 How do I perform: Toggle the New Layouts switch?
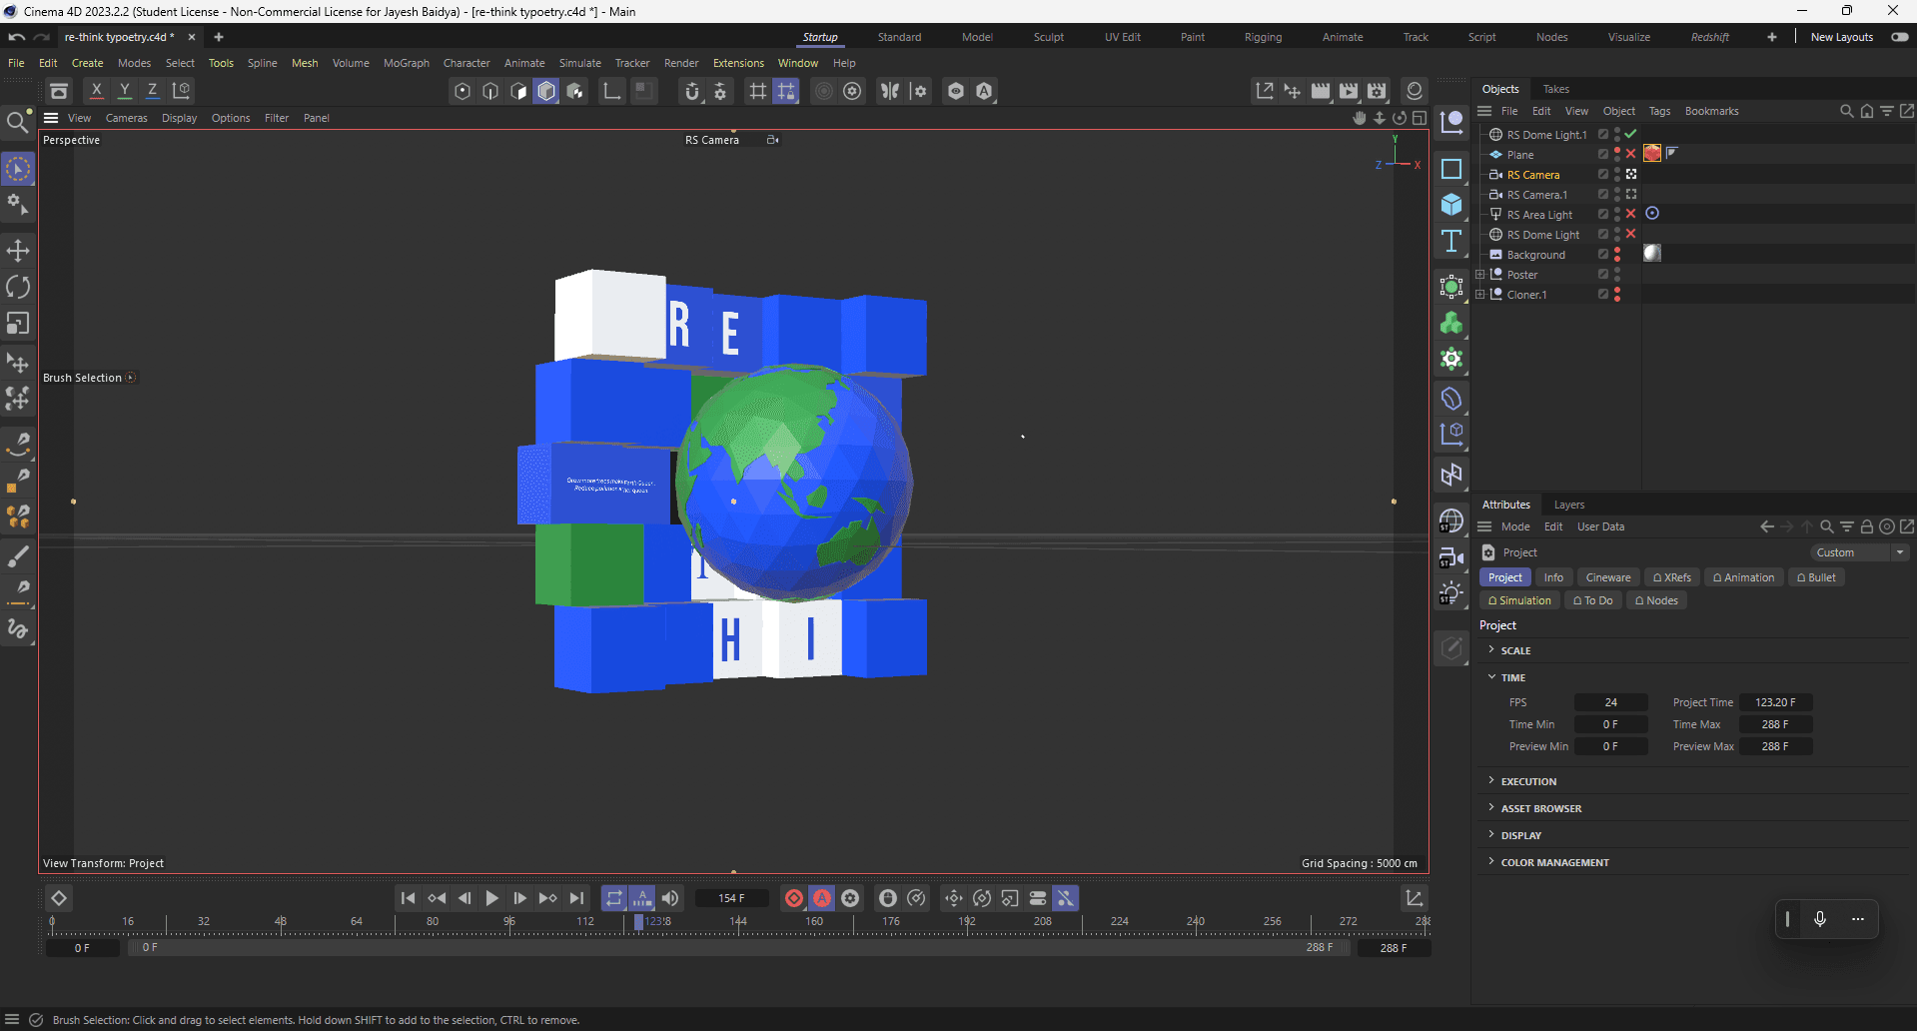pos(1899,37)
